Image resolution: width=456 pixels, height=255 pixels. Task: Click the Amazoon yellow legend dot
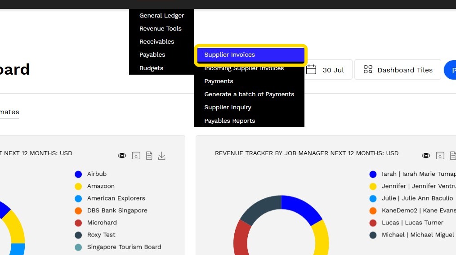coord(78,186)
